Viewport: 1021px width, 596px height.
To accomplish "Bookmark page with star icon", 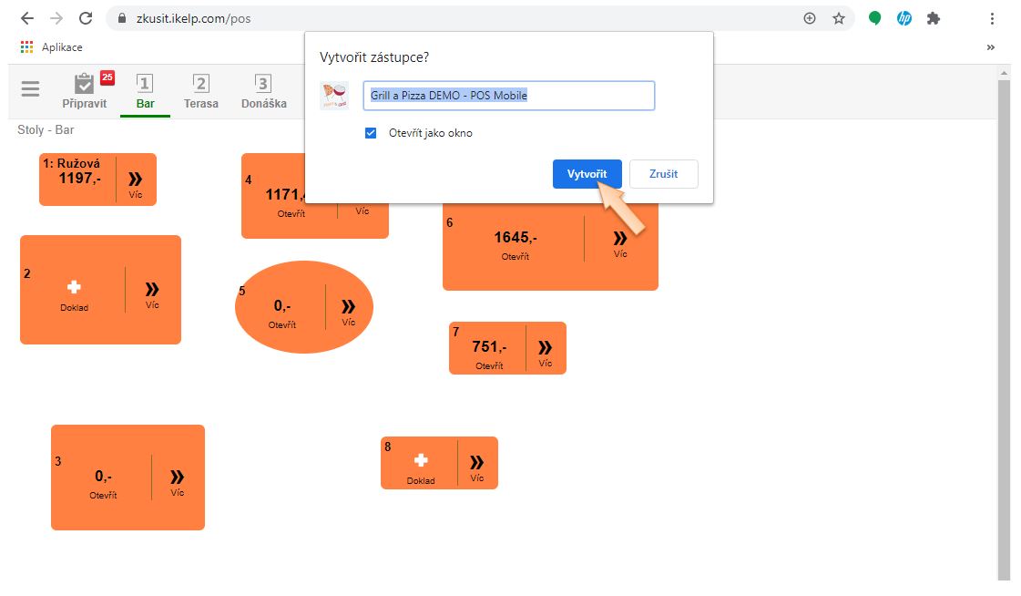I will click(x=838, y=18).
